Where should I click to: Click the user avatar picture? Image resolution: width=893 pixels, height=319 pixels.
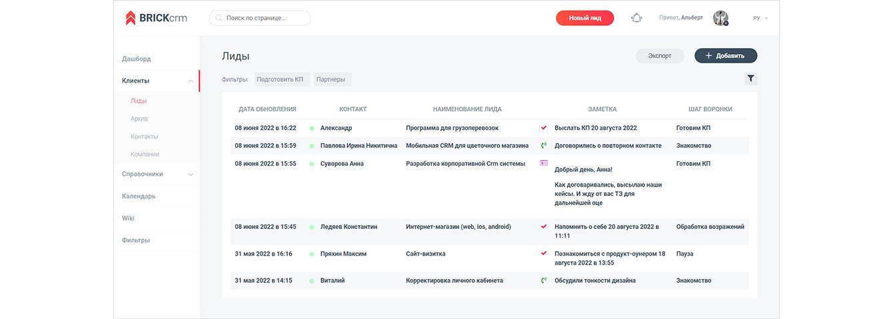pyautogui.click(x=720, y=18)
